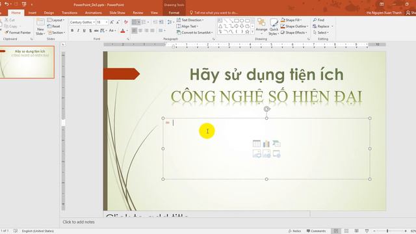This screenshot has height=234, width=416.
Task: Open Quick Styles gallery
Action: point(274,27)
